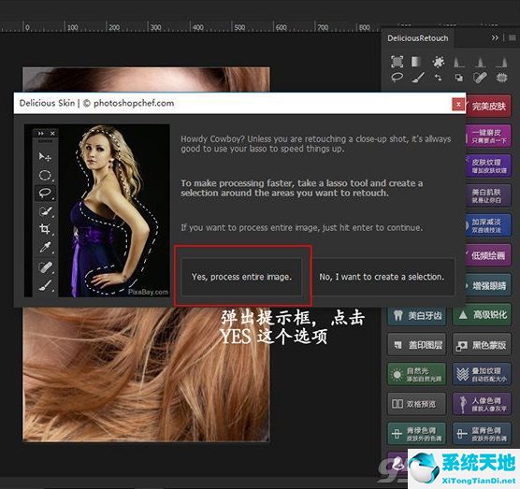Select the brush icon in DeliciousRetouch panel
The image size is (520, 489).
pos(418,78)
